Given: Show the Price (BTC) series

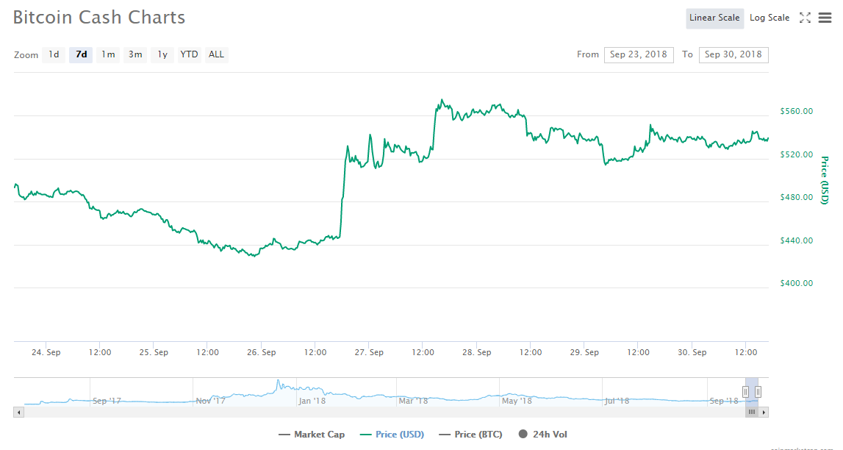Looking at the screenshot, I should point(470,435).
